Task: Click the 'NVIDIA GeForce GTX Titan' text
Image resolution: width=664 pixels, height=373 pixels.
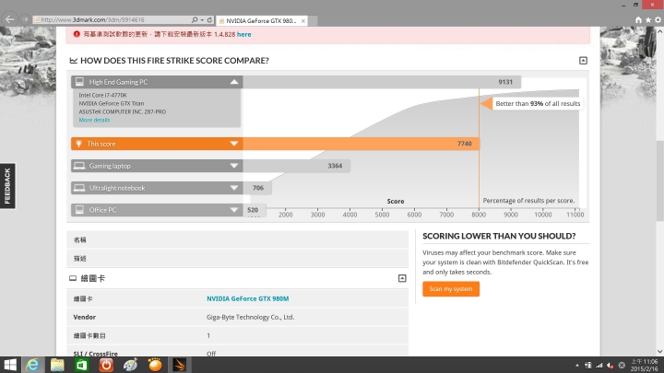Action: click(112, 103)
